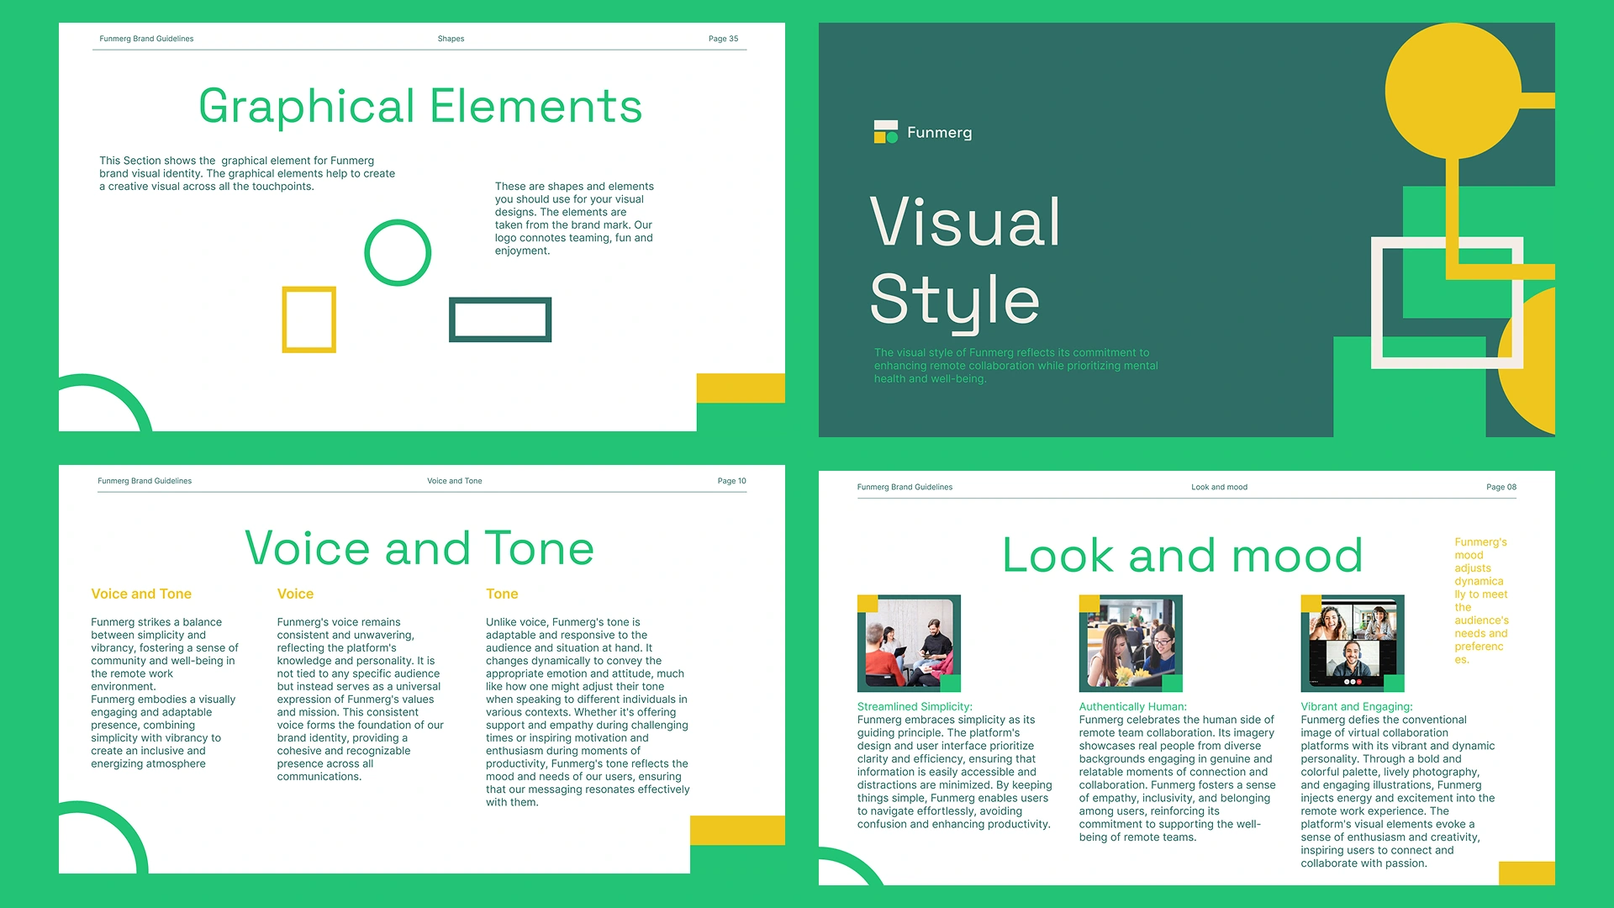
Task: Select the yellow Voice subheading
Action: (295, 594)
